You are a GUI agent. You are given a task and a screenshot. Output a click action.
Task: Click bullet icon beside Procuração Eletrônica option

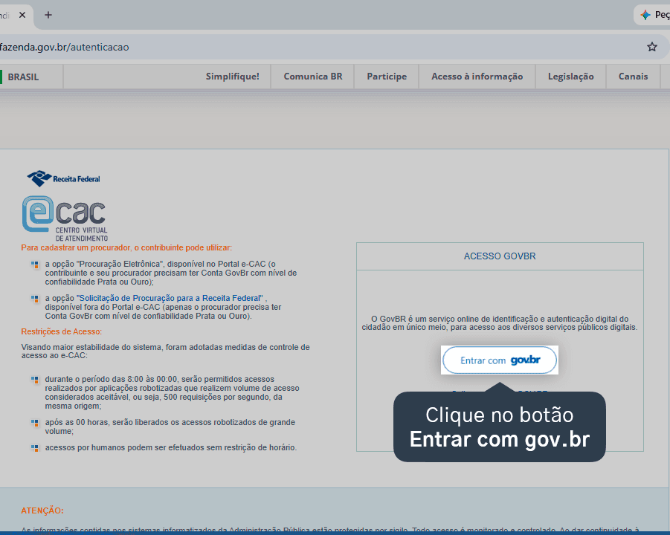pos(35,265)
